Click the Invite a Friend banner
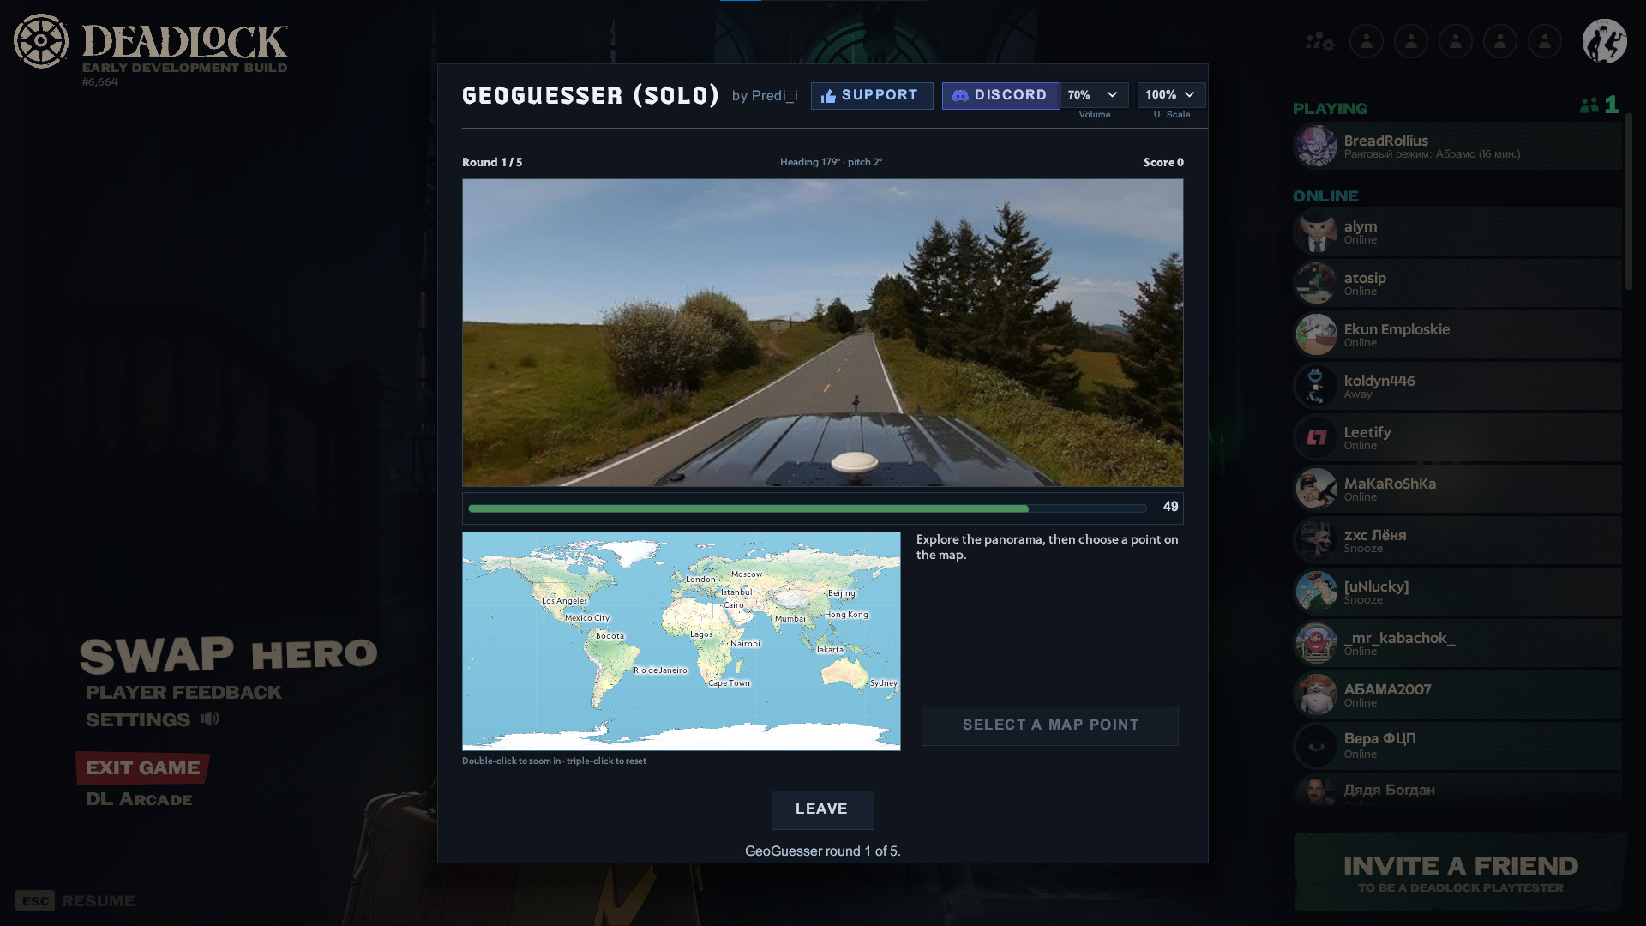The height and width of the screenshot is (926, 1646). [1460, 872]
